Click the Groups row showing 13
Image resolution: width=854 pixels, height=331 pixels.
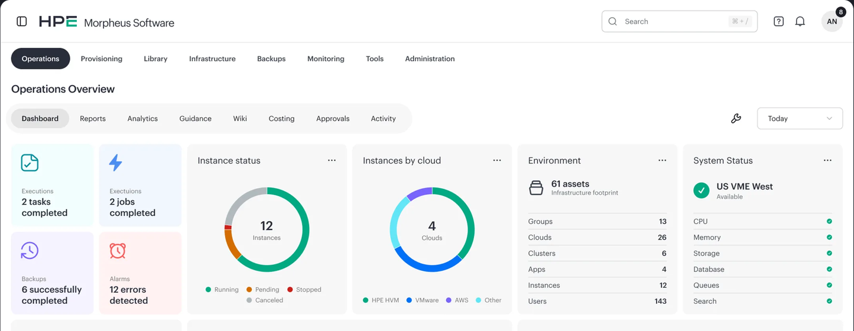[598, 221]
